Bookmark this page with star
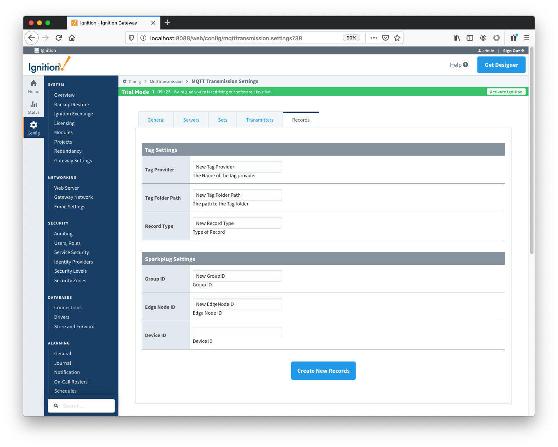This screenshot has height=447, width=558. (397, 38)
